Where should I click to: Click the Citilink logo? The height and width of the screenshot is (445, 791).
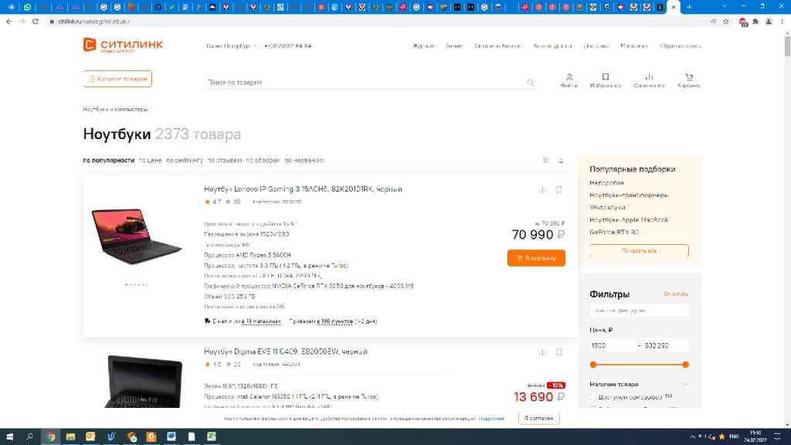[x=123, y=45]
